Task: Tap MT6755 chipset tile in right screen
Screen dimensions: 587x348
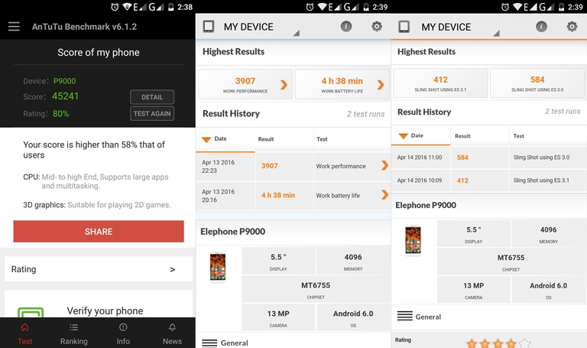Action: coord(511,261)
